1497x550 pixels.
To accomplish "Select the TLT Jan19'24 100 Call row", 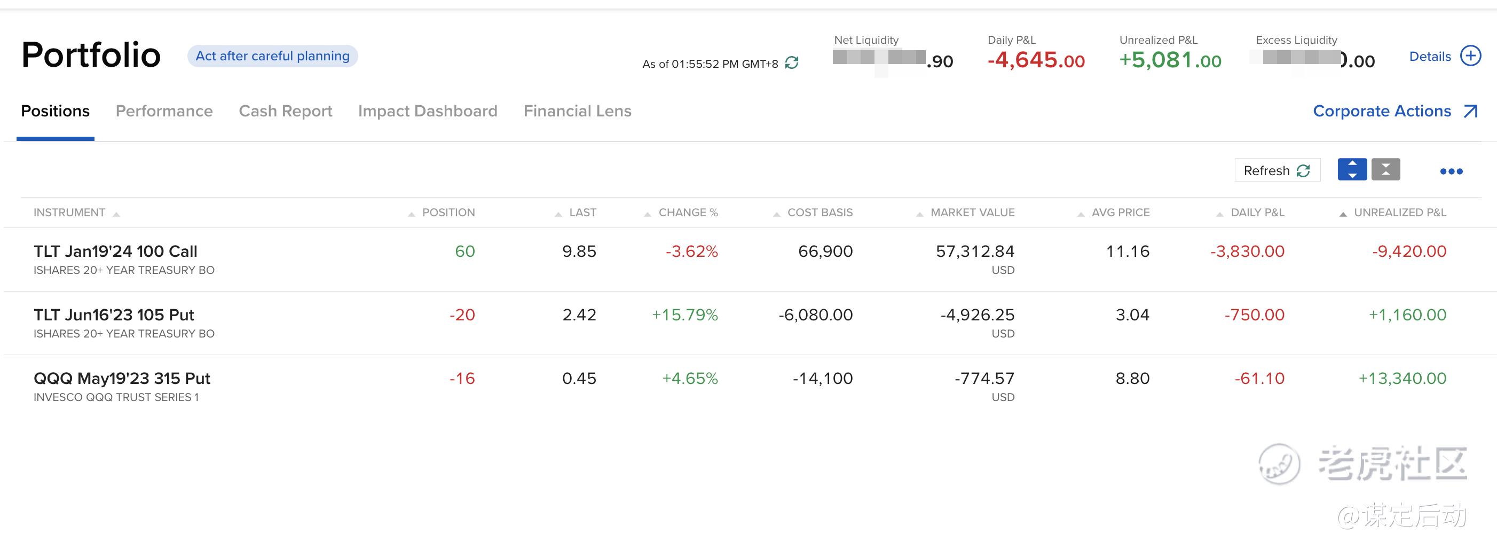I will click(x=115, y=252).
